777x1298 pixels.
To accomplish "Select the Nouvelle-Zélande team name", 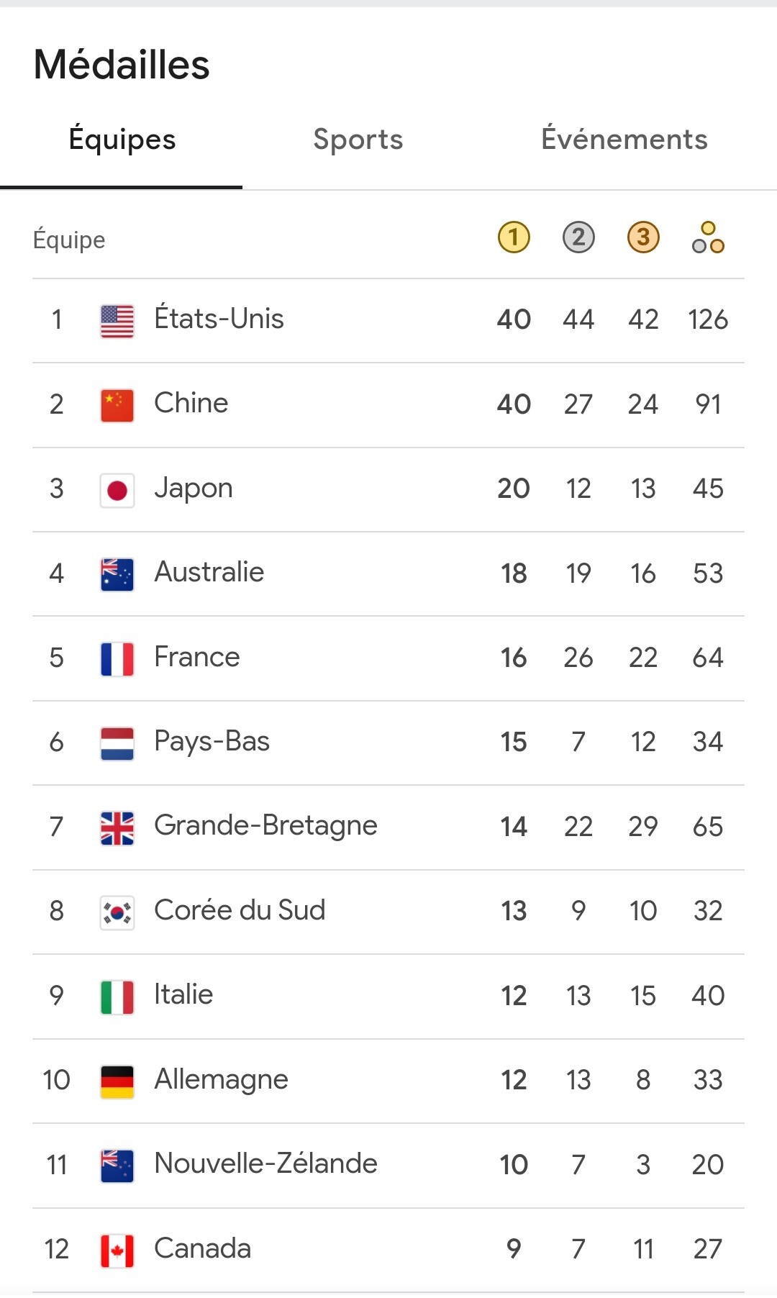I will pyautogui.click(x=265, y=1164).
